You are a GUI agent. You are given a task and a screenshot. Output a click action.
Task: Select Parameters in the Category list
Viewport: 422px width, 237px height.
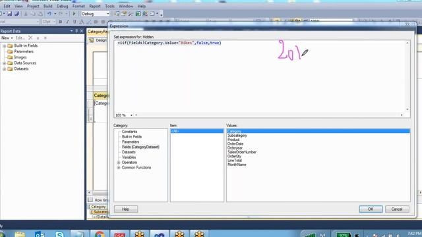pyautogui.click(x=131, y=142)
